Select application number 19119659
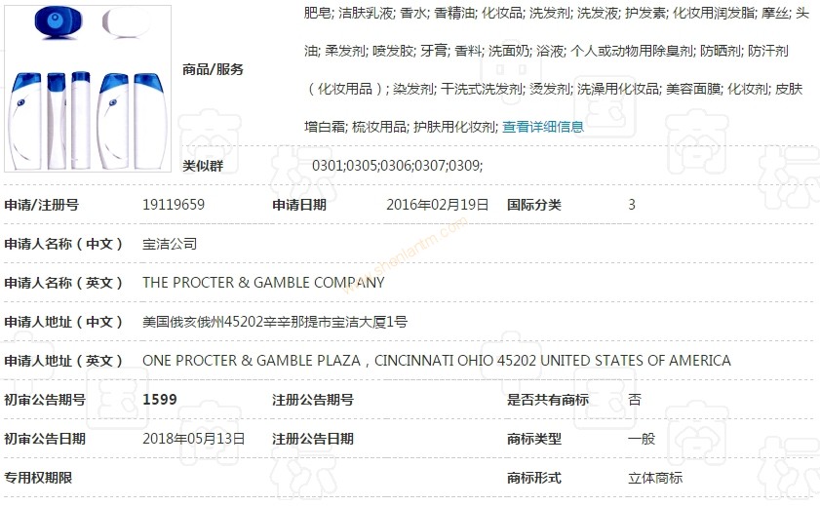Image resolution: width=820 pixels, height=506 pixels. [x=174, y=205]
